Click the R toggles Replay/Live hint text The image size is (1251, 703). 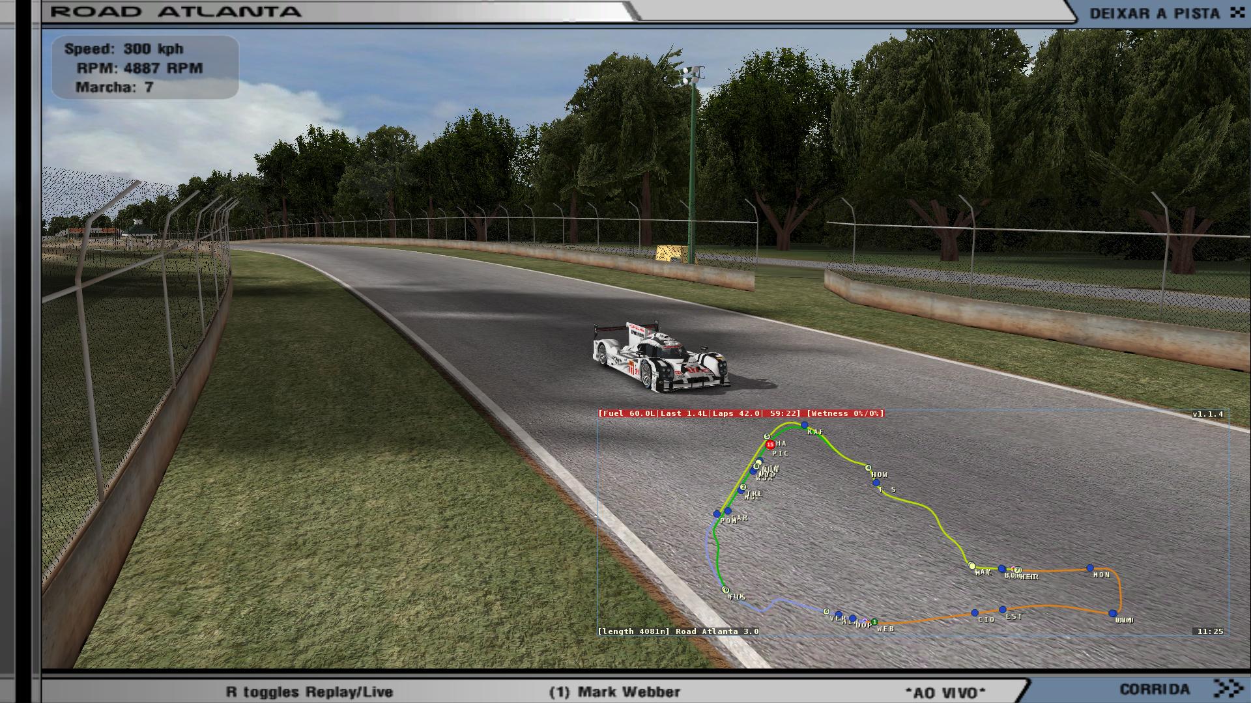tap(309, 692)
